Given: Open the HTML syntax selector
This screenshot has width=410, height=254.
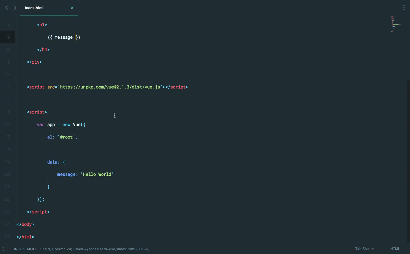Looking at the screenshot, I should coord(395,249).
